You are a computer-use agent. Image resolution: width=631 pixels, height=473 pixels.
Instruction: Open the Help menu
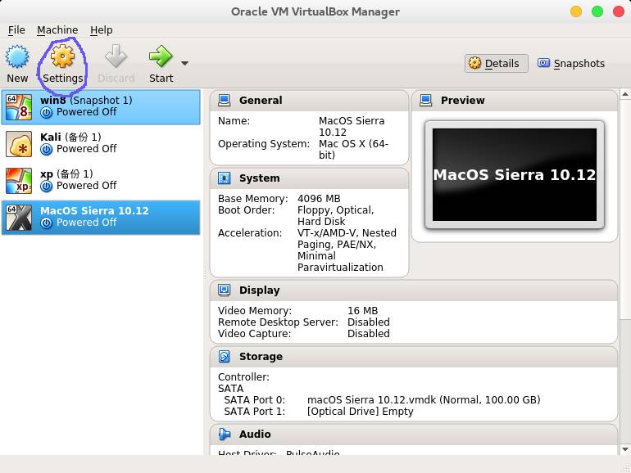pyautogui.click(x=101, y=30)
